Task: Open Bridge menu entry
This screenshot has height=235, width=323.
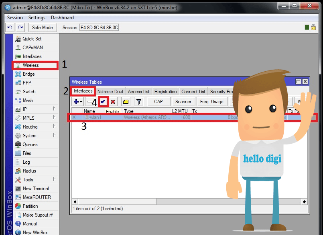Action: pyautogui.click(x=36, y=74)
